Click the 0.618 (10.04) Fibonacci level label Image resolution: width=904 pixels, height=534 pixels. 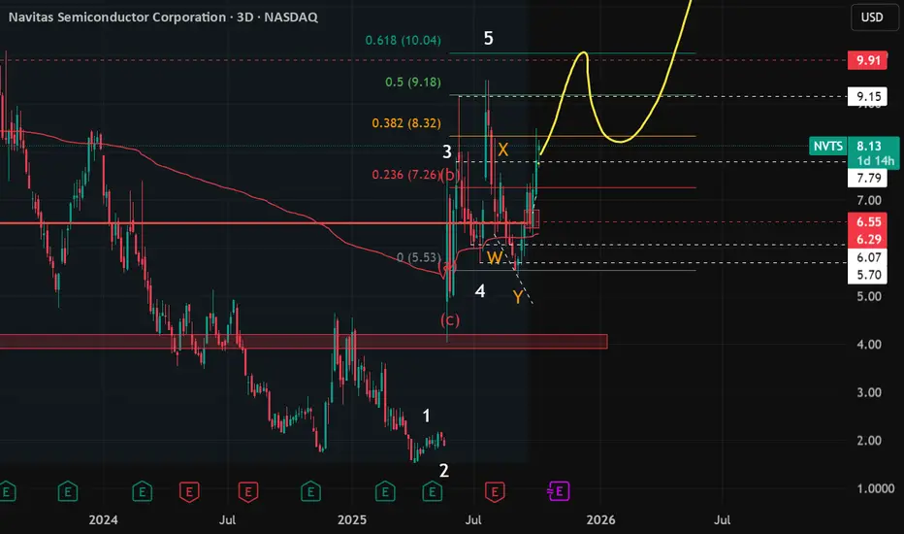click(403, 41)
